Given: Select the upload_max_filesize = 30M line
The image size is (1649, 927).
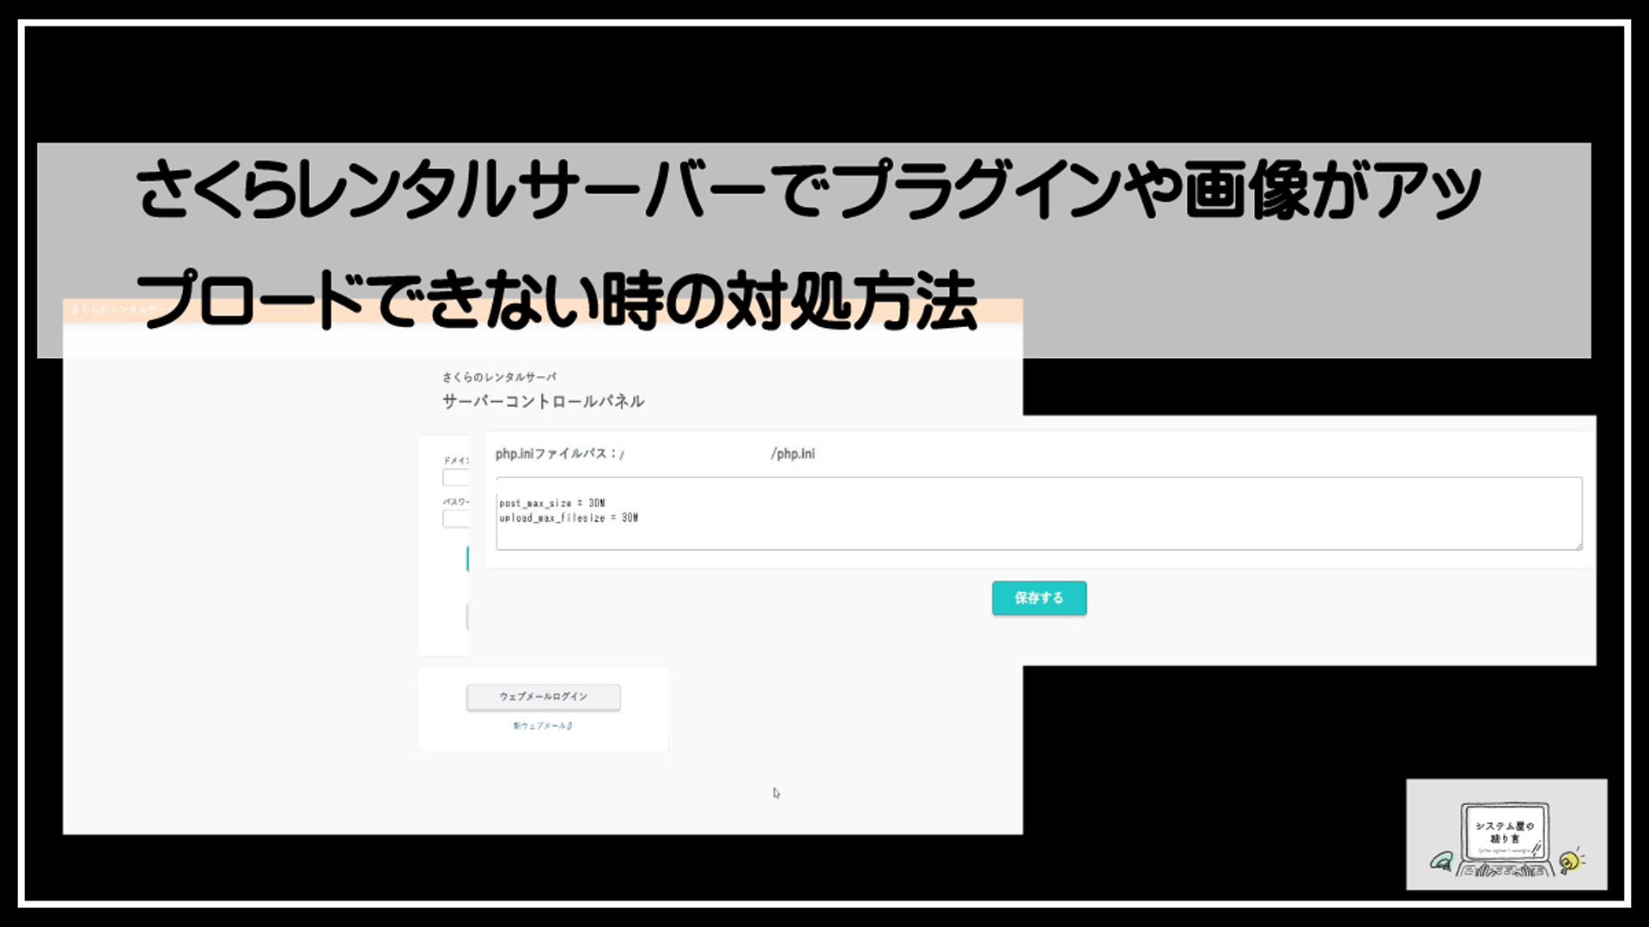Looking at the screenshot, I should (x=569, y=518).
